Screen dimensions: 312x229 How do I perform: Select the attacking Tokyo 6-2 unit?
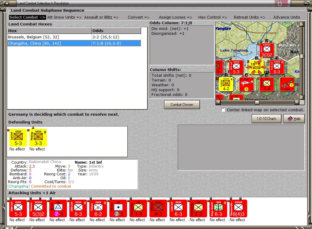click(x=98, y=208)
